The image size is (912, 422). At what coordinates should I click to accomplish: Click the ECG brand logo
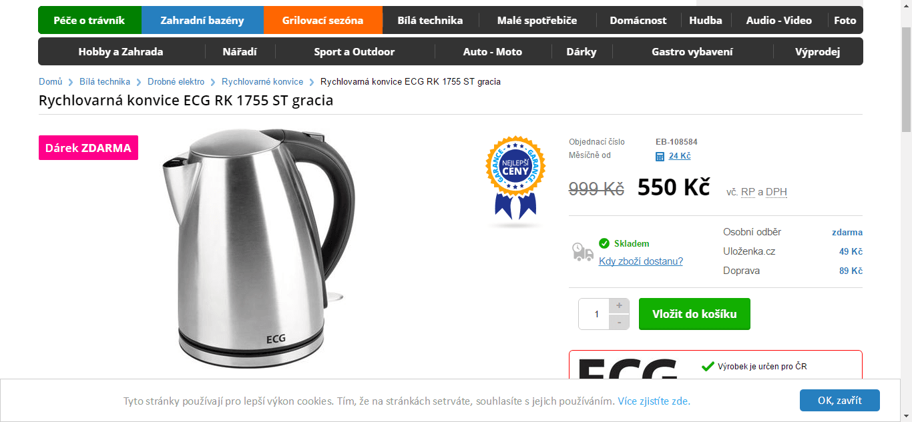pos(628,369)
